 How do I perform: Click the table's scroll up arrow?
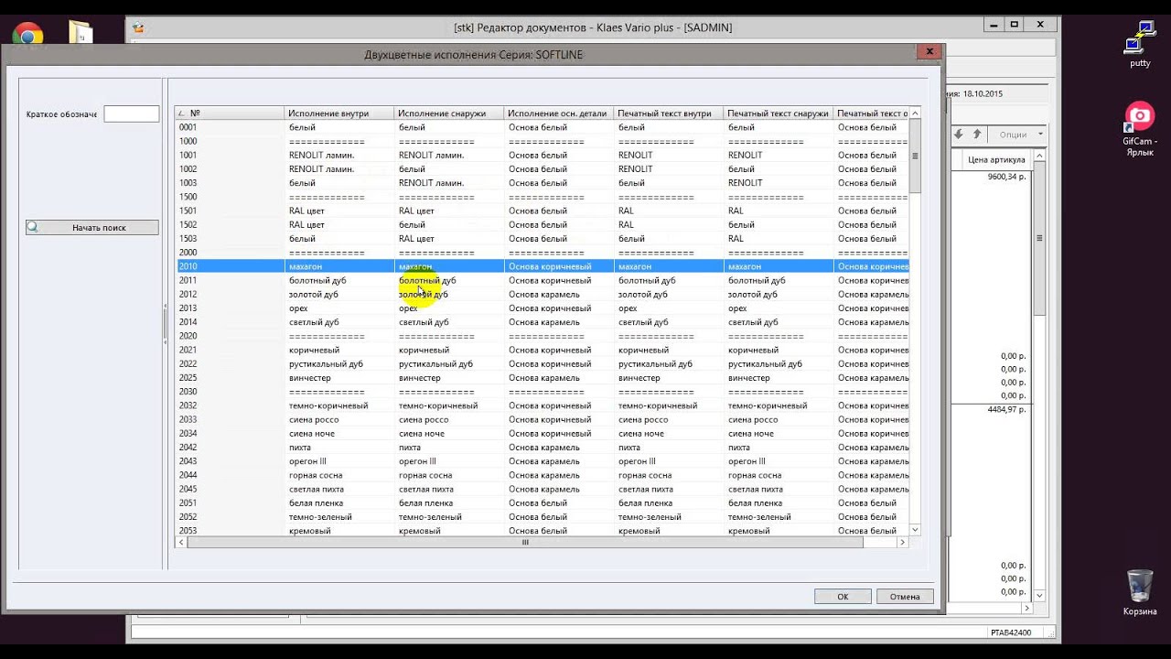point(915,113)
